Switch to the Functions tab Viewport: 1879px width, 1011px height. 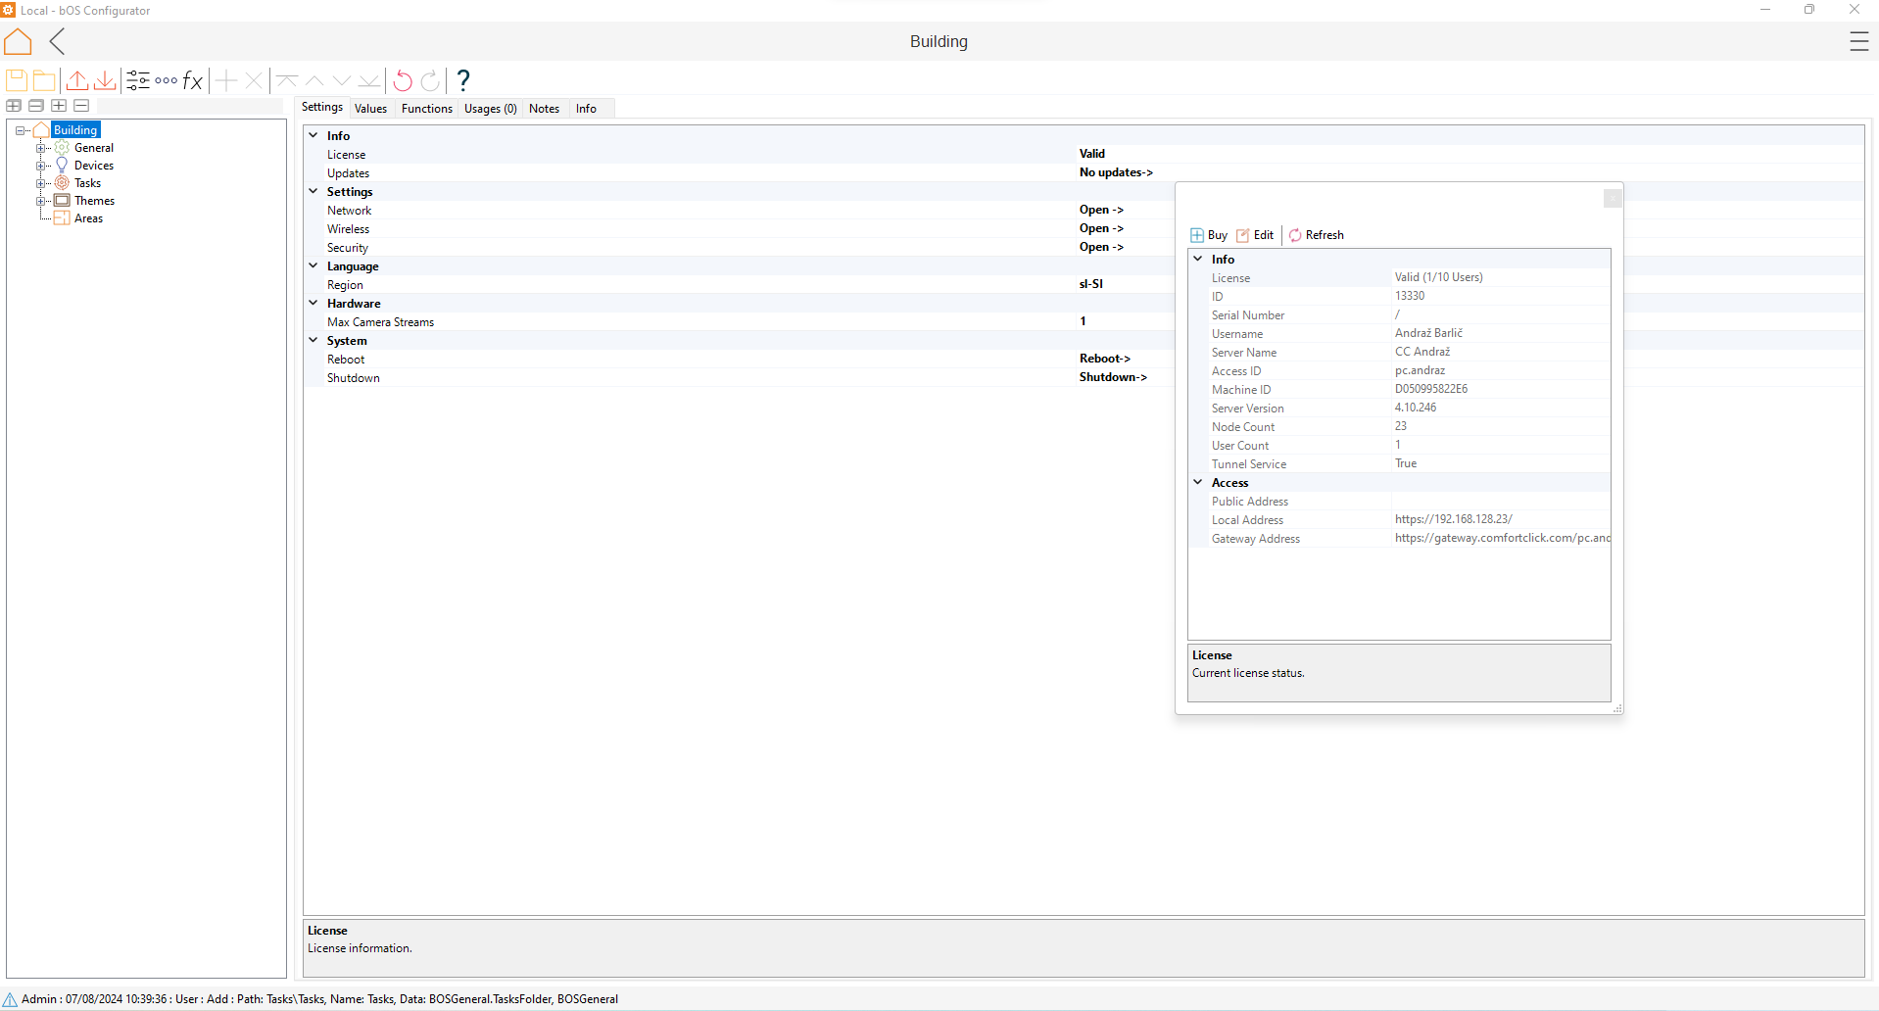pyautogui.click(x=427, y=109)
